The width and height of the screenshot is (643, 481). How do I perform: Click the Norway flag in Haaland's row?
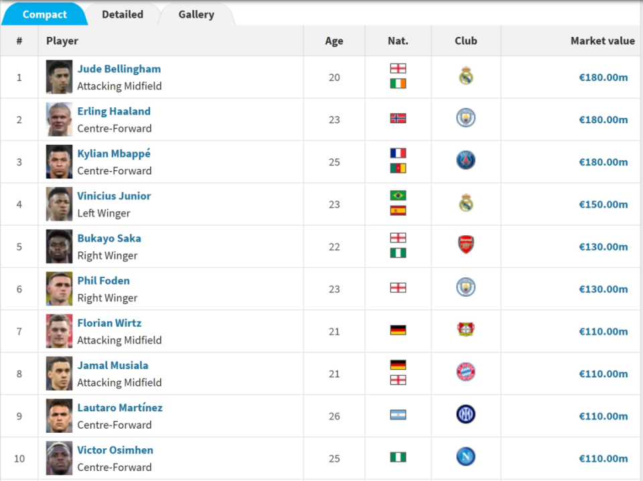click(398, 119)
